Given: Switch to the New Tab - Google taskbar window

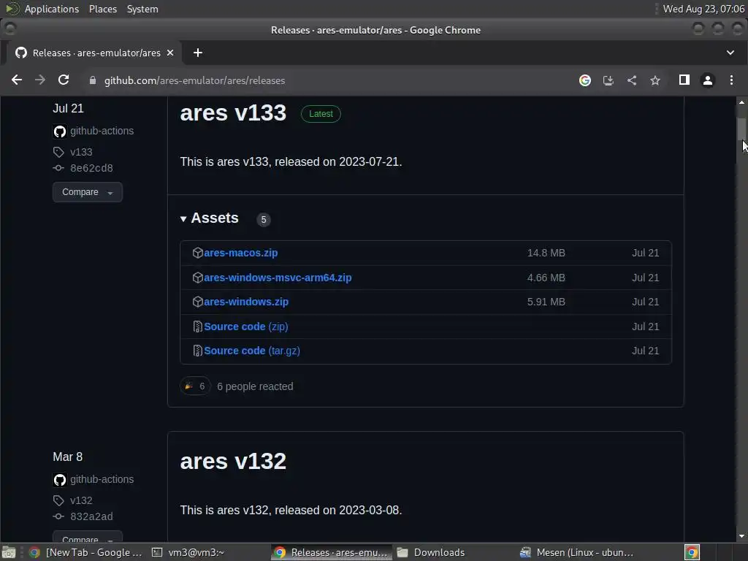Looking at the screenshot, I should [86, 552].
